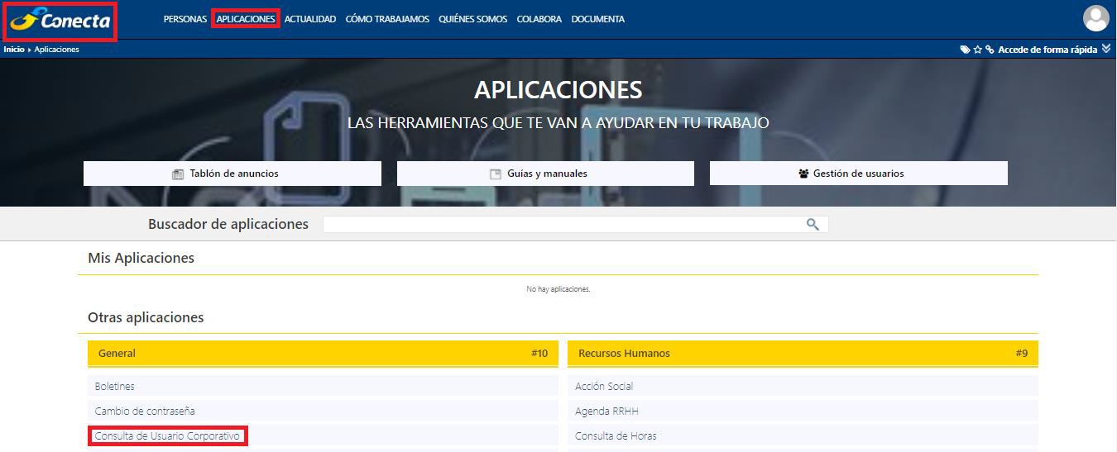Go to Inicio in the breadcrumb
This screenshot has width=1117, height=452.
tap(14, 50)
